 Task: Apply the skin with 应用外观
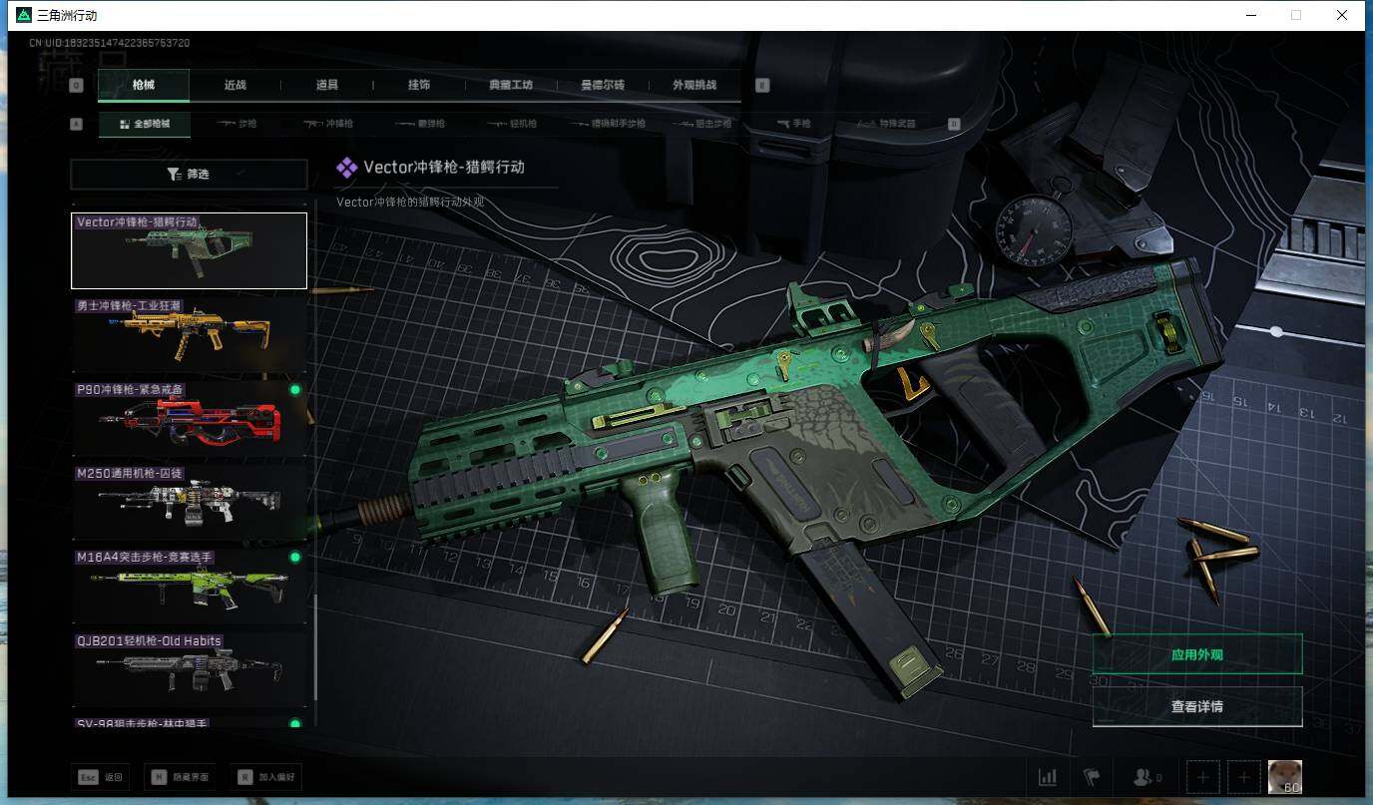(x=1197, y=654)
